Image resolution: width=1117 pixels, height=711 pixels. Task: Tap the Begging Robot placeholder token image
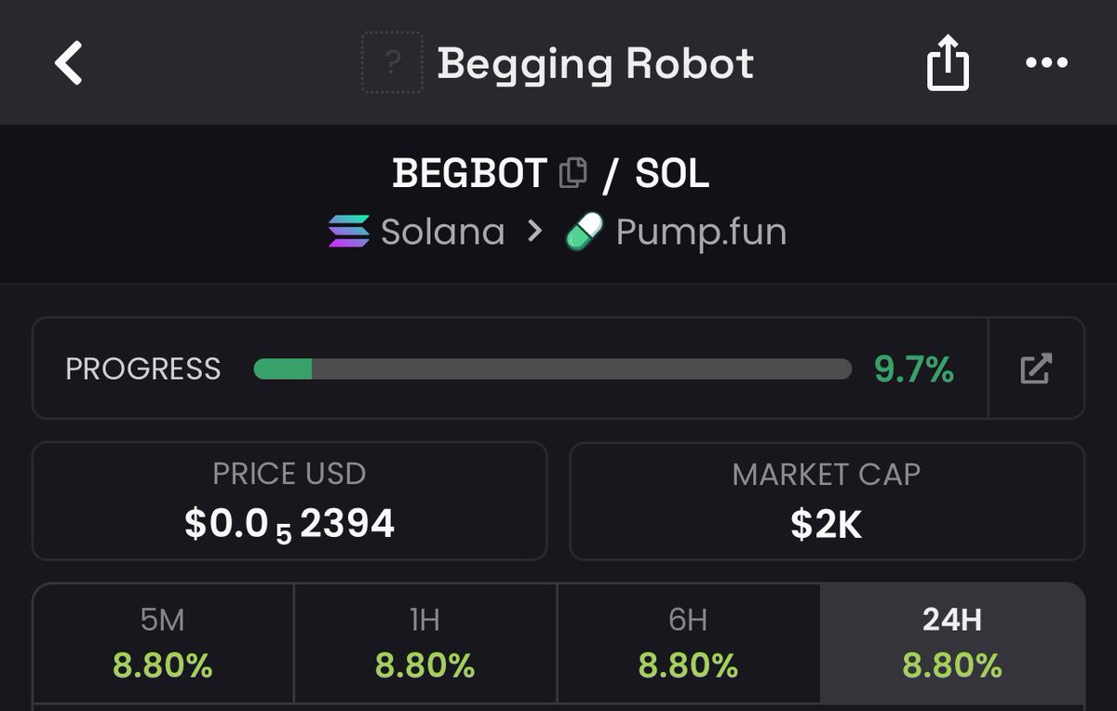pyautogui.click(x=392, y=62)
